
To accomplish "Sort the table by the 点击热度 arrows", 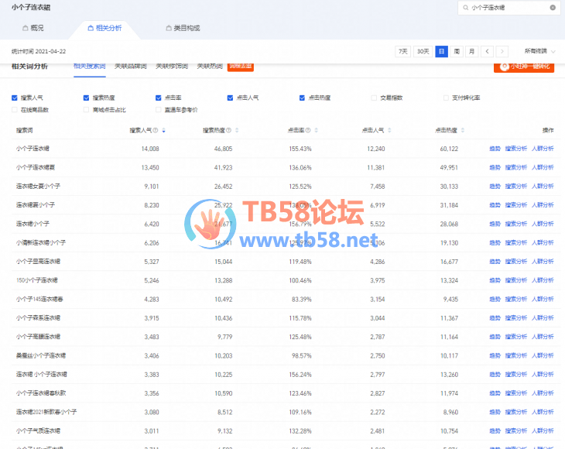I will pos(463,130).
